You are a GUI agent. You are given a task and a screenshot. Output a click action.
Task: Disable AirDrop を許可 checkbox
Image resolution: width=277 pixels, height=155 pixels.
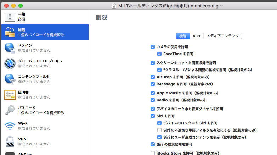pos(153,77)
